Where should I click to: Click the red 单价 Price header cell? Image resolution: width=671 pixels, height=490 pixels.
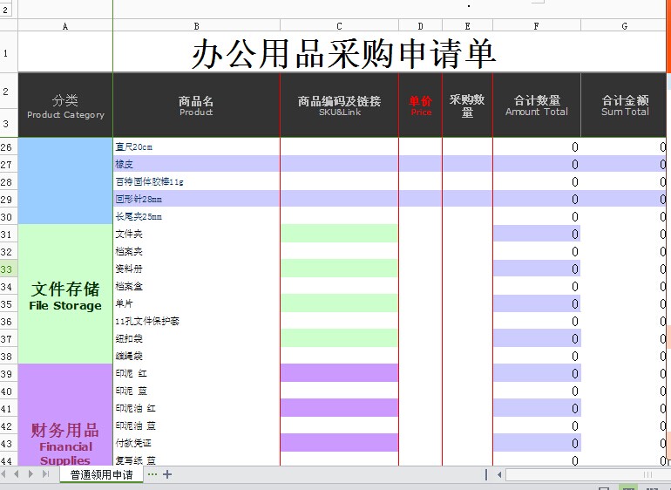(420, 105)
